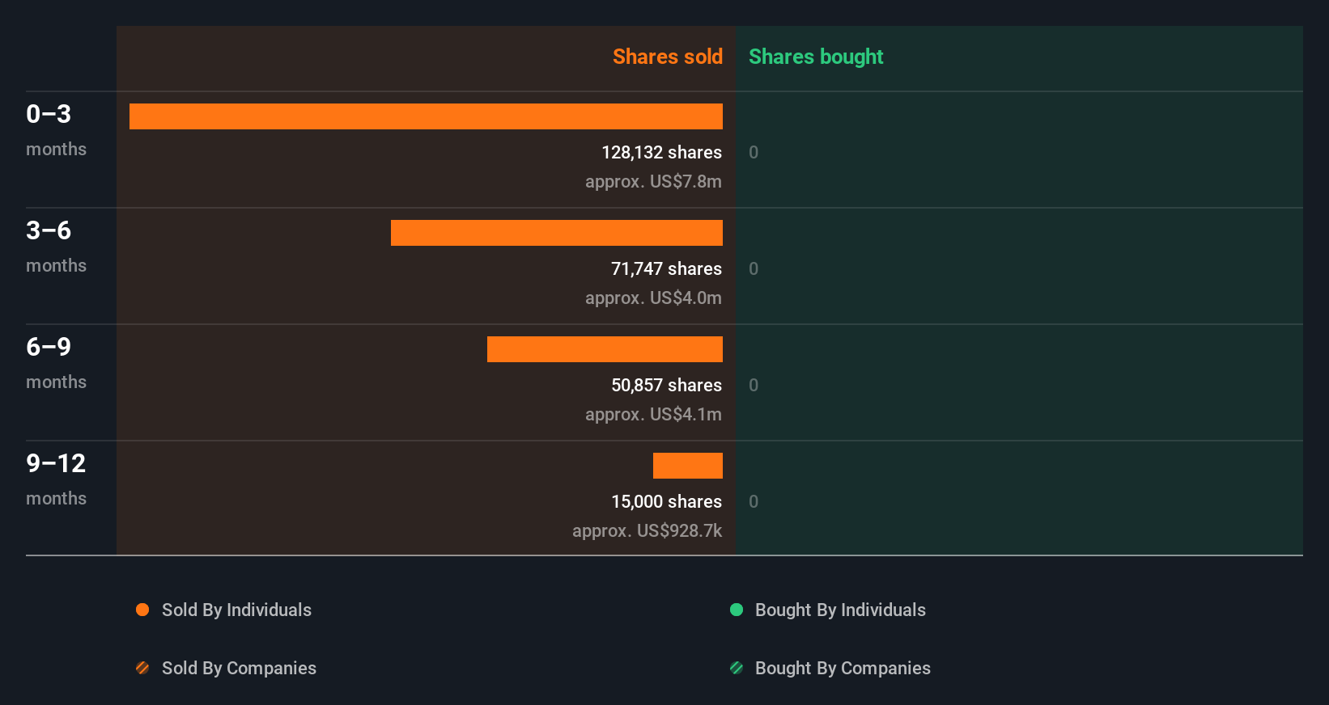Screen dimensions: 1329x705
Task: Click the 9–12 months orange bar
Action: click(x=688, y=466)
